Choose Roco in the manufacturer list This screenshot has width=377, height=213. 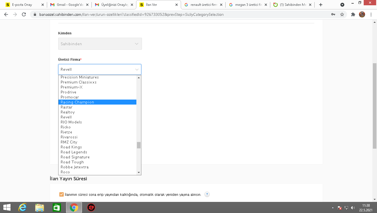[x=98, y=172]
